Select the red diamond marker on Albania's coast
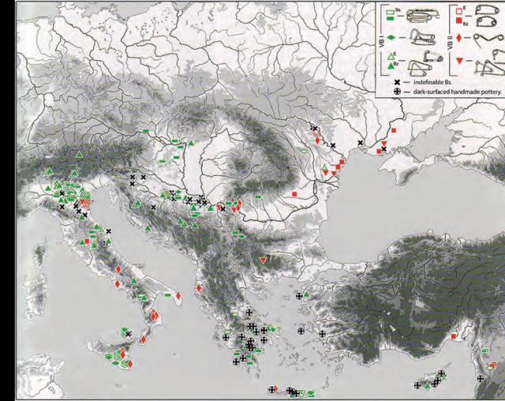Image resolution: width=505 pixels, height=401 pixels. (199, 287)
